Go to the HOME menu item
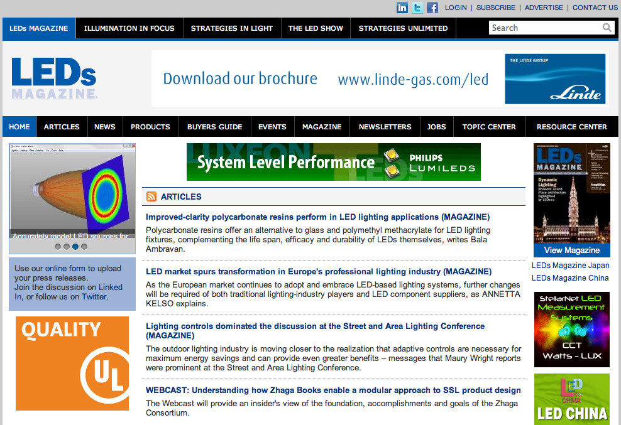Viewport: 621px width, 425px height. [x=19, y=127]
